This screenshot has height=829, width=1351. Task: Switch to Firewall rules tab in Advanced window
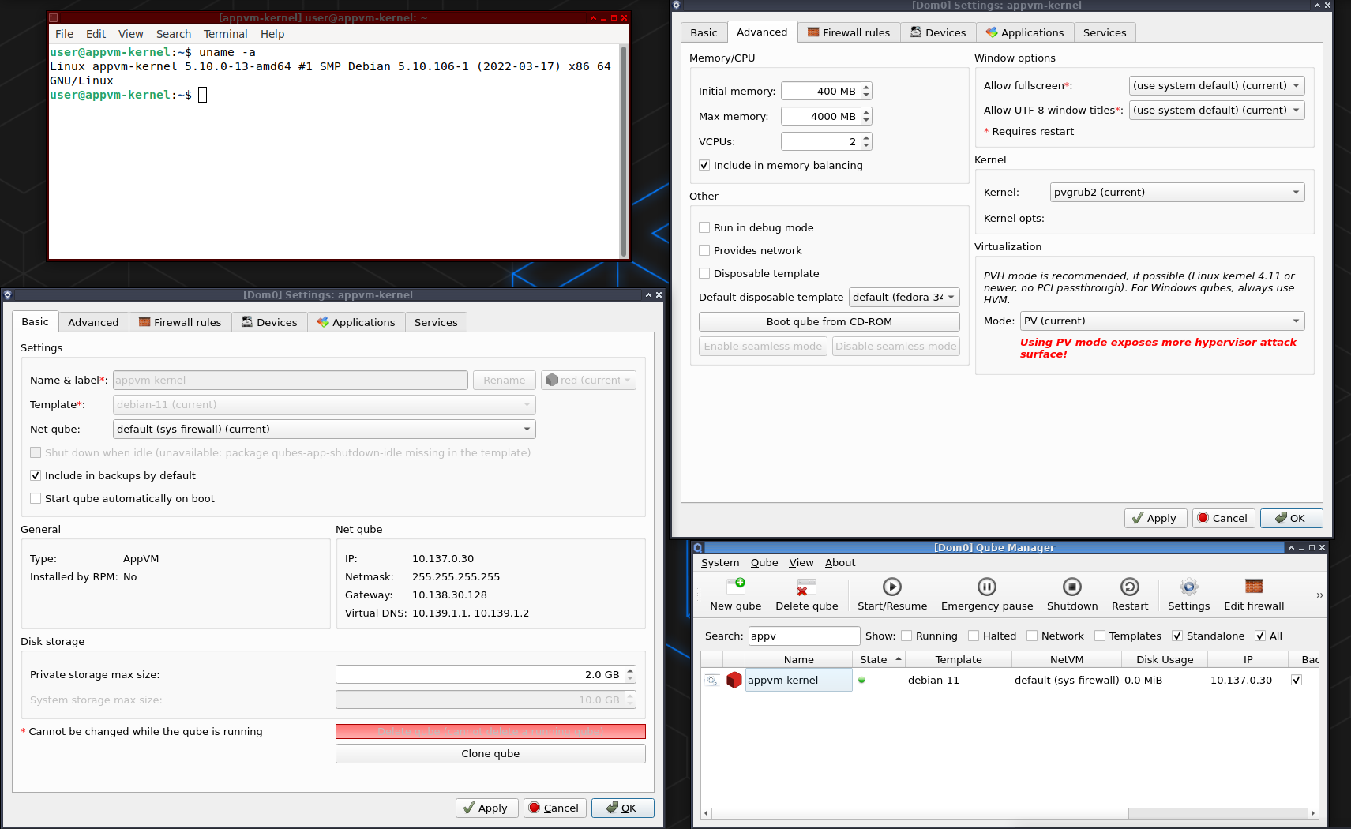[x=849, y=32]
